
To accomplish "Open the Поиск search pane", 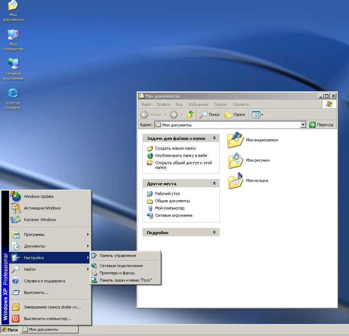I will pyautogui.click(x=209, y=115).
